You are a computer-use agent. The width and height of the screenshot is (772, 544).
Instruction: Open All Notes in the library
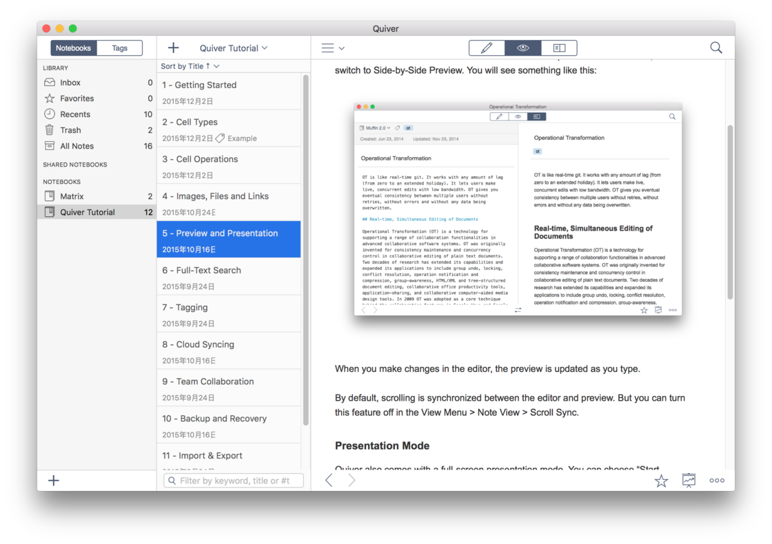tap(97, 146)
